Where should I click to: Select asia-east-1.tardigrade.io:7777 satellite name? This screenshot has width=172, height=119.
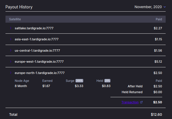(x=36, y=39)
